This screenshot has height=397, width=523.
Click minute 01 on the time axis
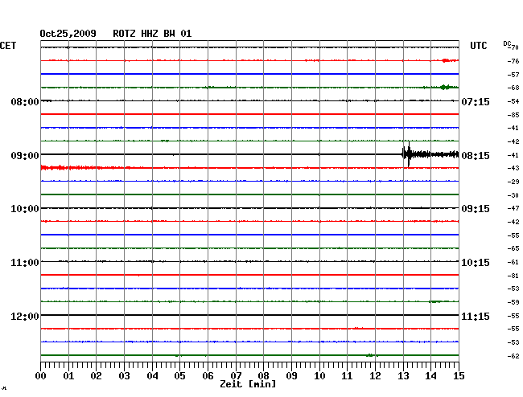68,376
